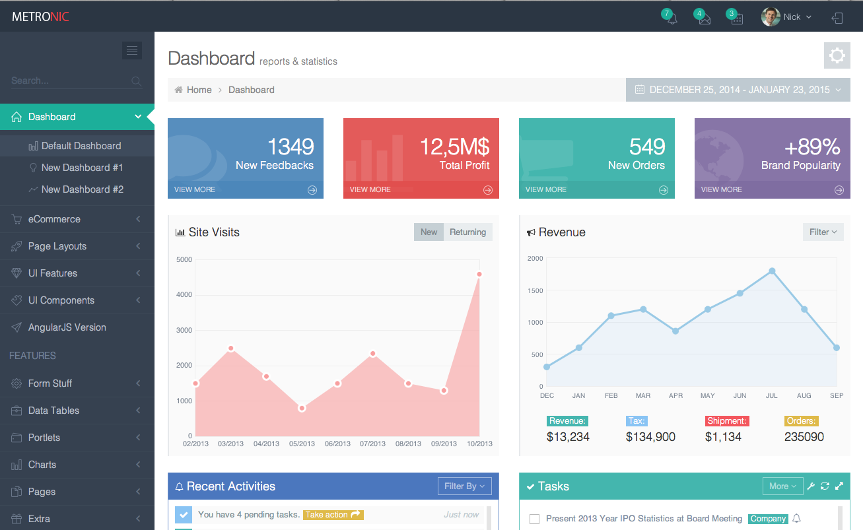Click the Take action button
The height and width of the screenshot is (530, 863).
[333, 515]
